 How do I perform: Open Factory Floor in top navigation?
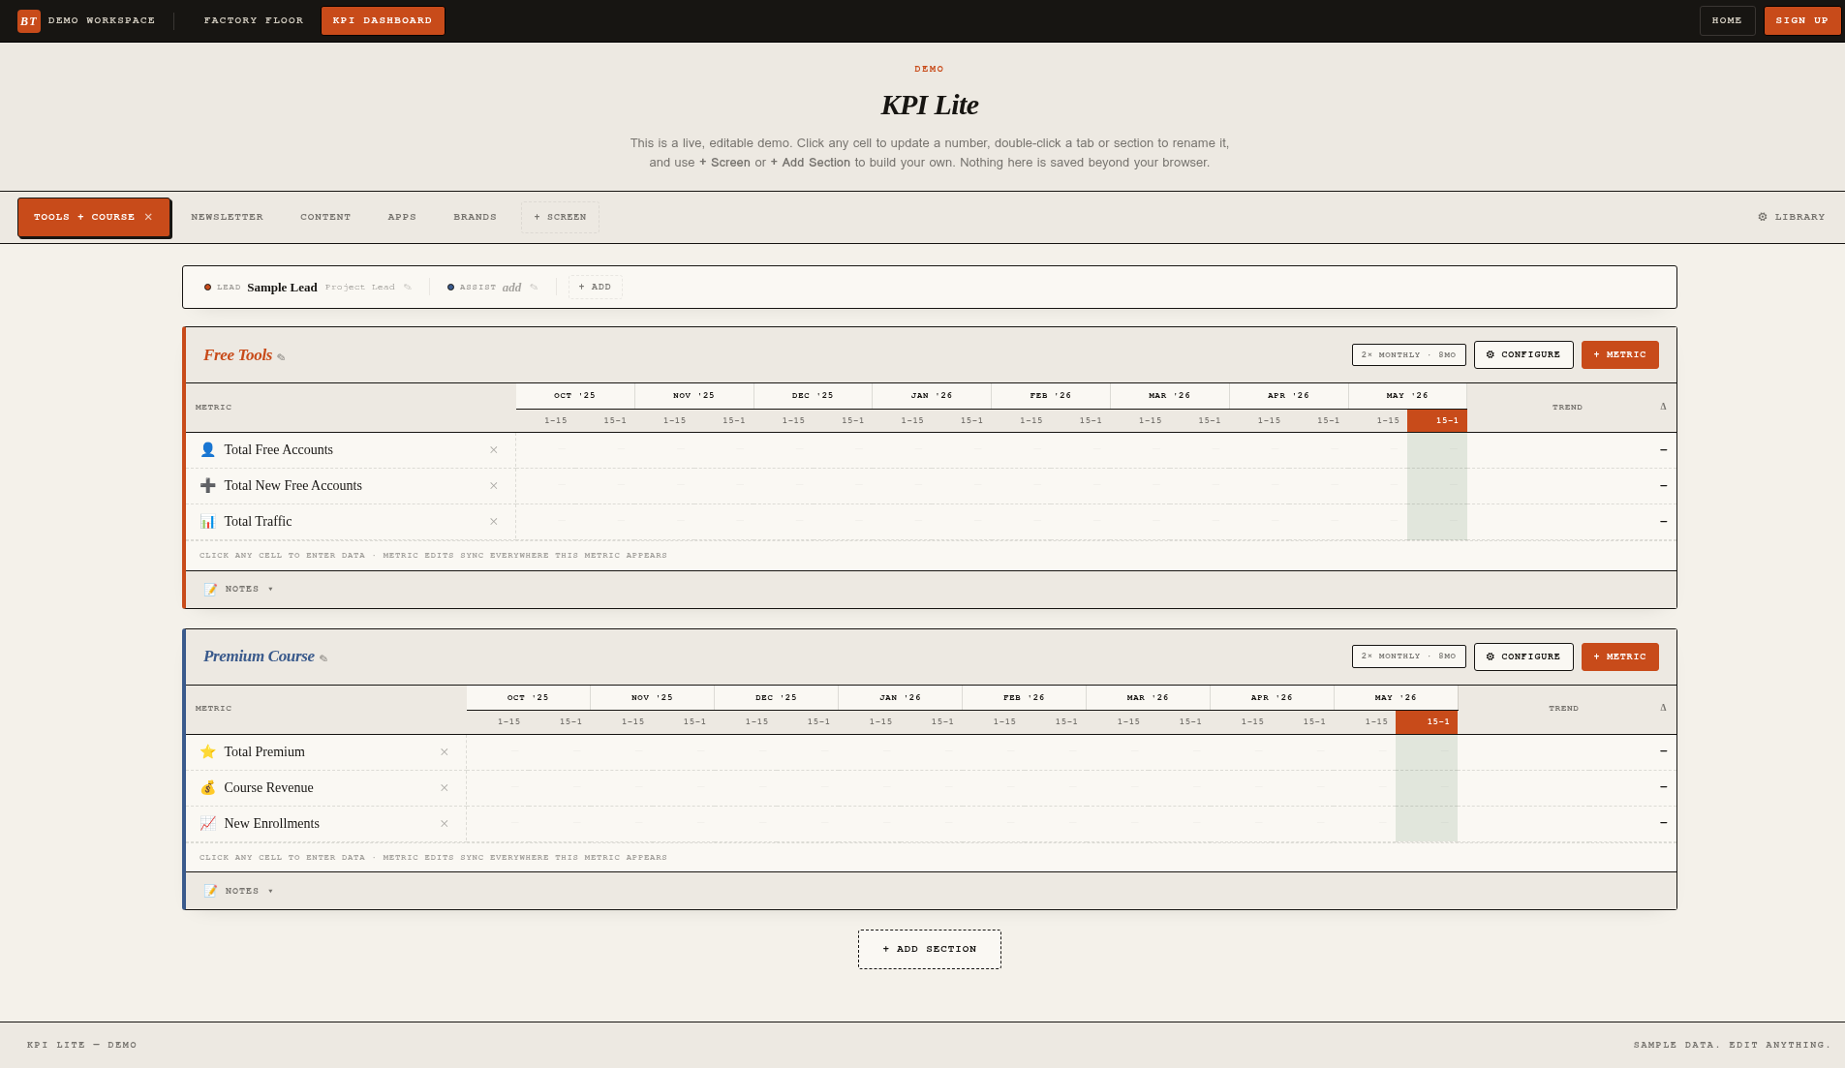pos(254,20)
